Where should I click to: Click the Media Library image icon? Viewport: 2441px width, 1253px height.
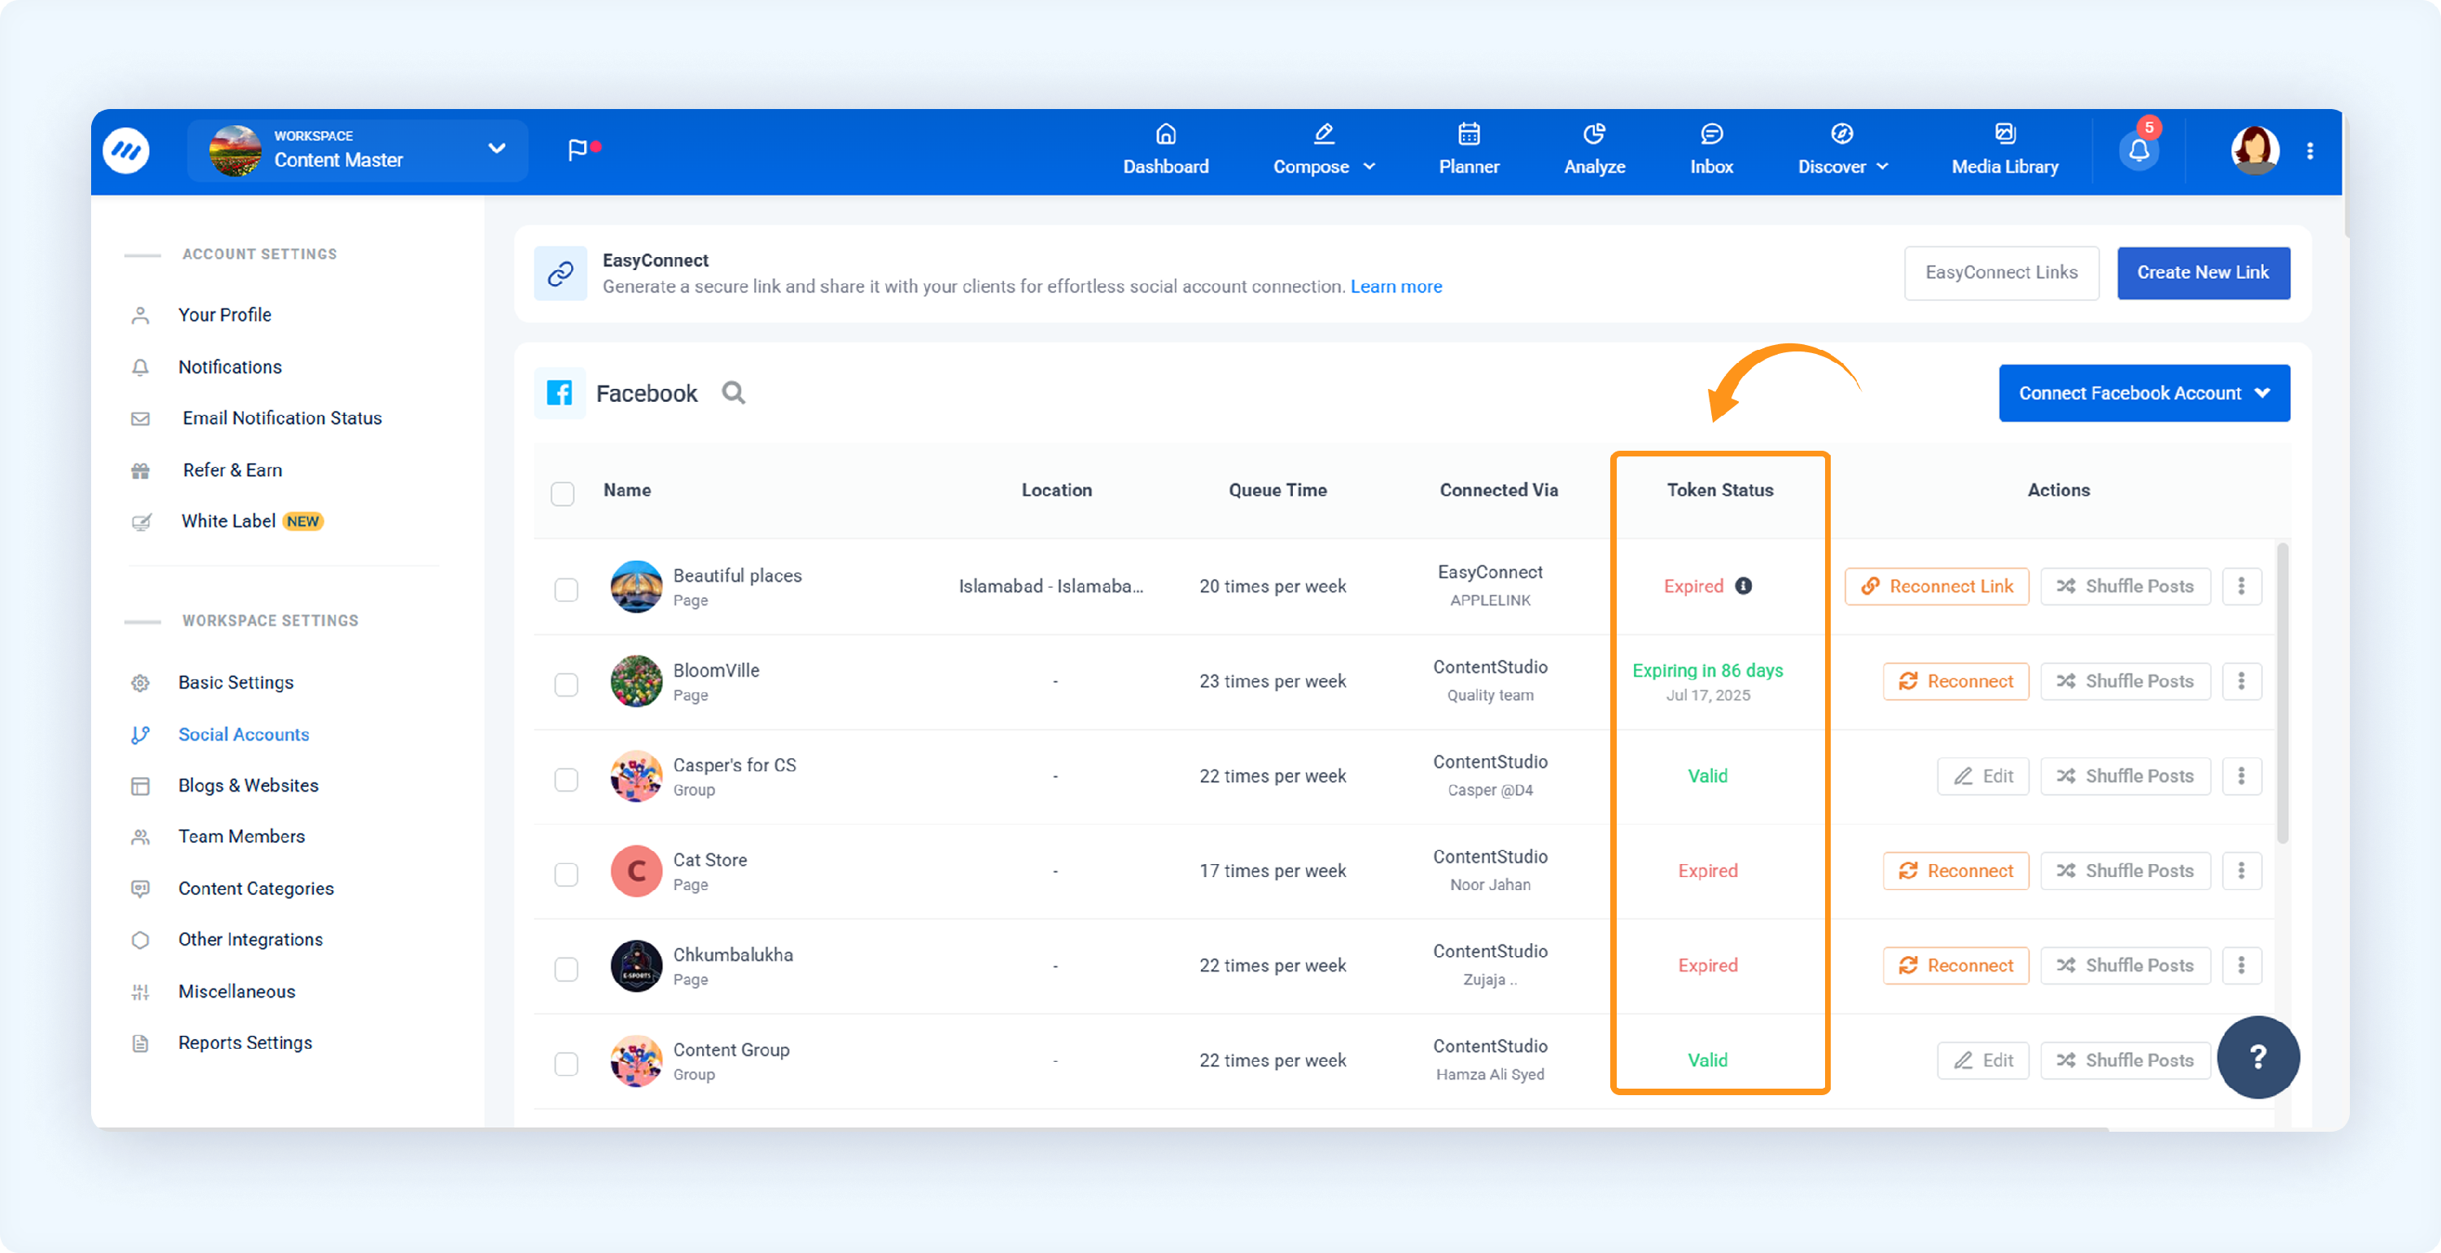click(2005, 133)
